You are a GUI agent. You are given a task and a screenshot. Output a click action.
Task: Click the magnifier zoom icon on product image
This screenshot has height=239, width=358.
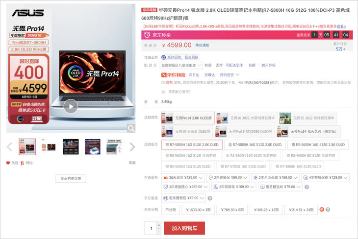tap(131, 128)
